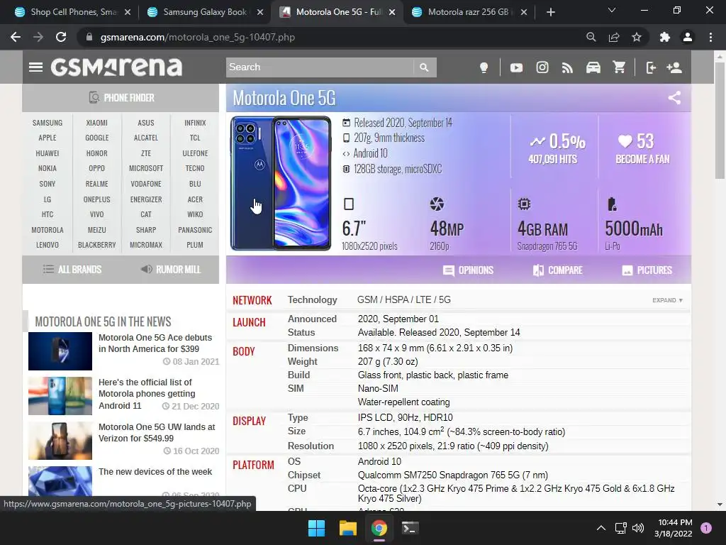Open Rumor Mill
Viewport: 726px width, 545px height.
171,269
